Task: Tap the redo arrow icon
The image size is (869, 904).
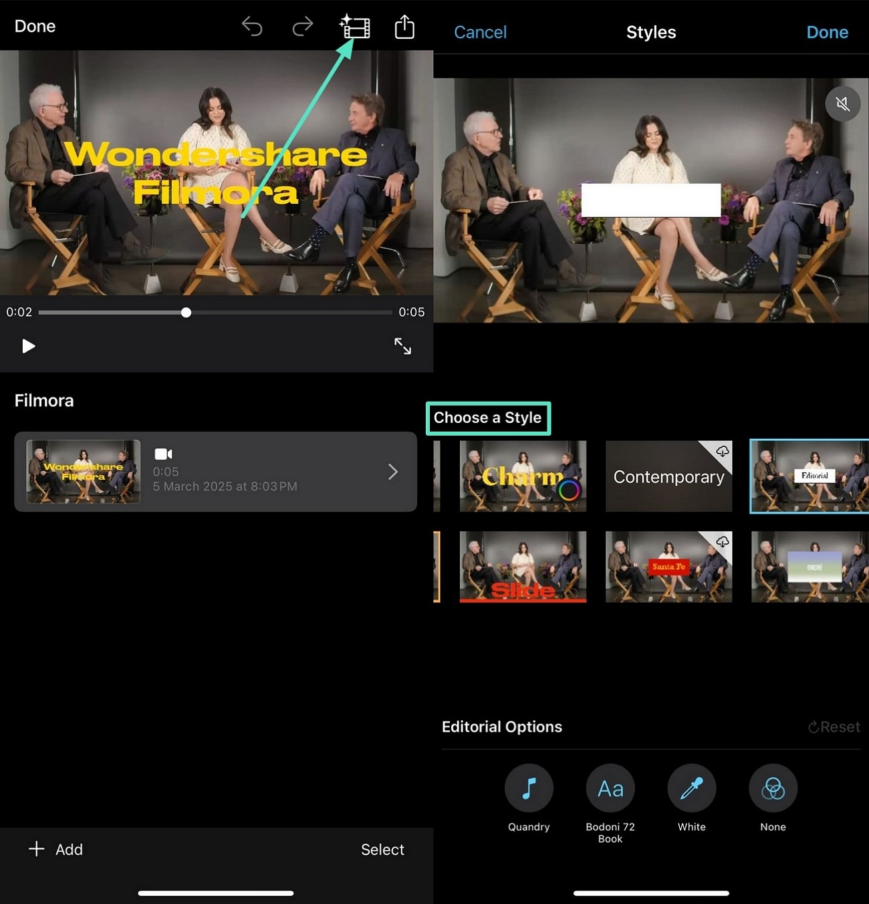Action: (303, 27)
